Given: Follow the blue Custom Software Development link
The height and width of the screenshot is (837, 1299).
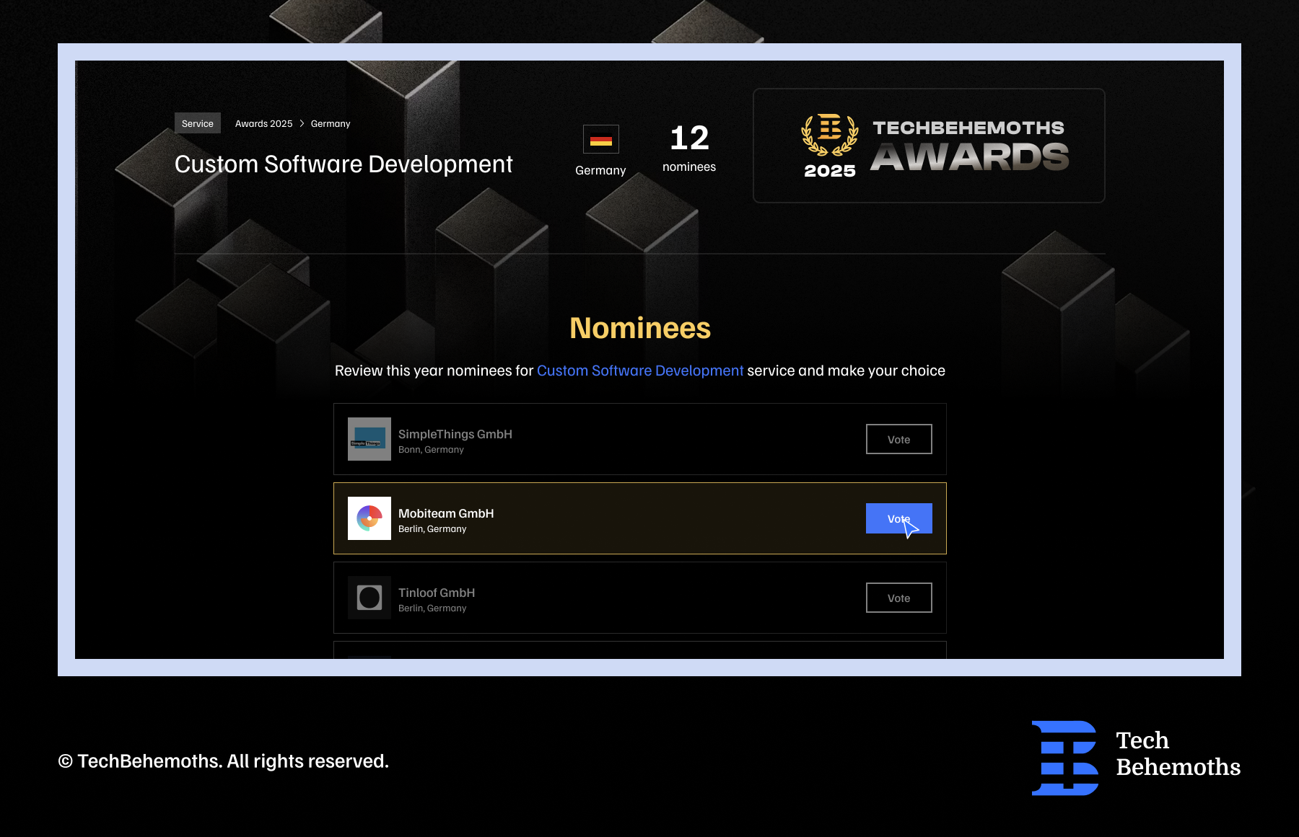Looking at the screenshot, I should tap(639, 371).
